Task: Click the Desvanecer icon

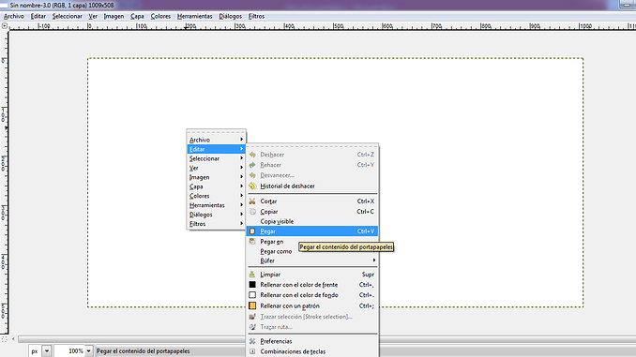Action: coord(252,175)
